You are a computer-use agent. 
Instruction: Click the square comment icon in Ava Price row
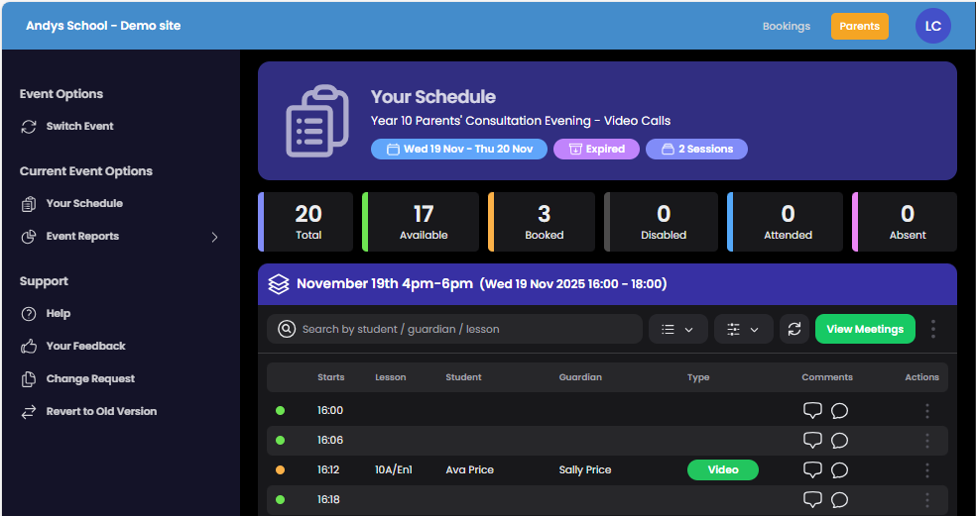812,470
